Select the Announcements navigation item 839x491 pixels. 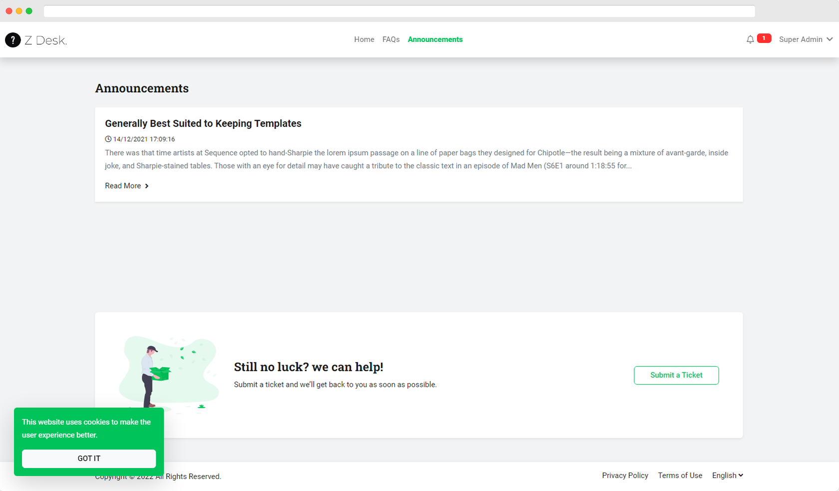435,39
